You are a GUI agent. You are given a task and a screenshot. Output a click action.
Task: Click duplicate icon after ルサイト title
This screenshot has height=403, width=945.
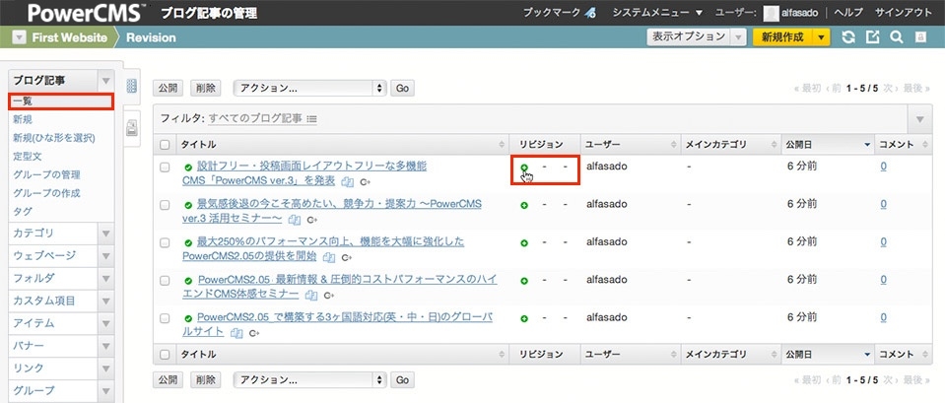click(x=236, y=333)
